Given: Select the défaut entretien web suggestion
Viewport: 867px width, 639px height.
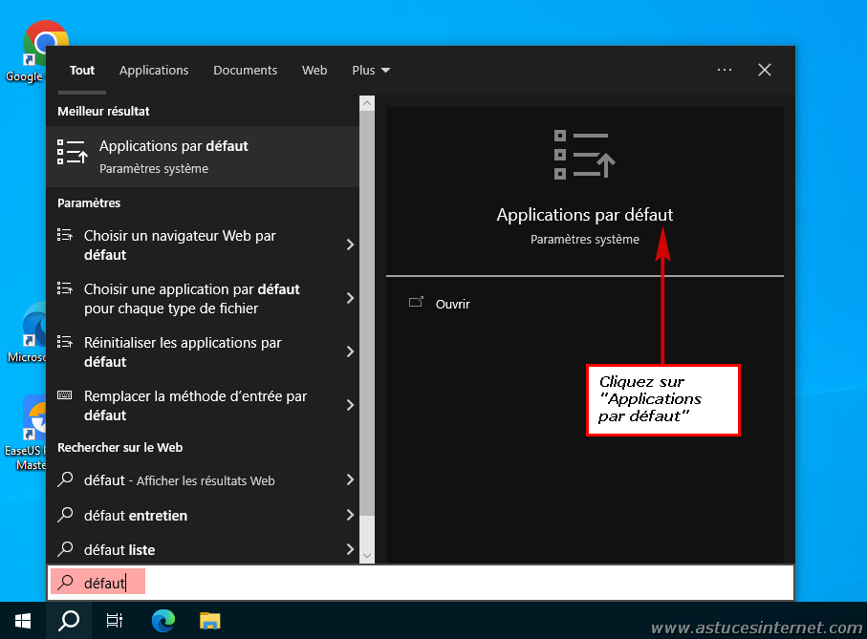Looking at the screenshot, I should (x=203, y=515).
